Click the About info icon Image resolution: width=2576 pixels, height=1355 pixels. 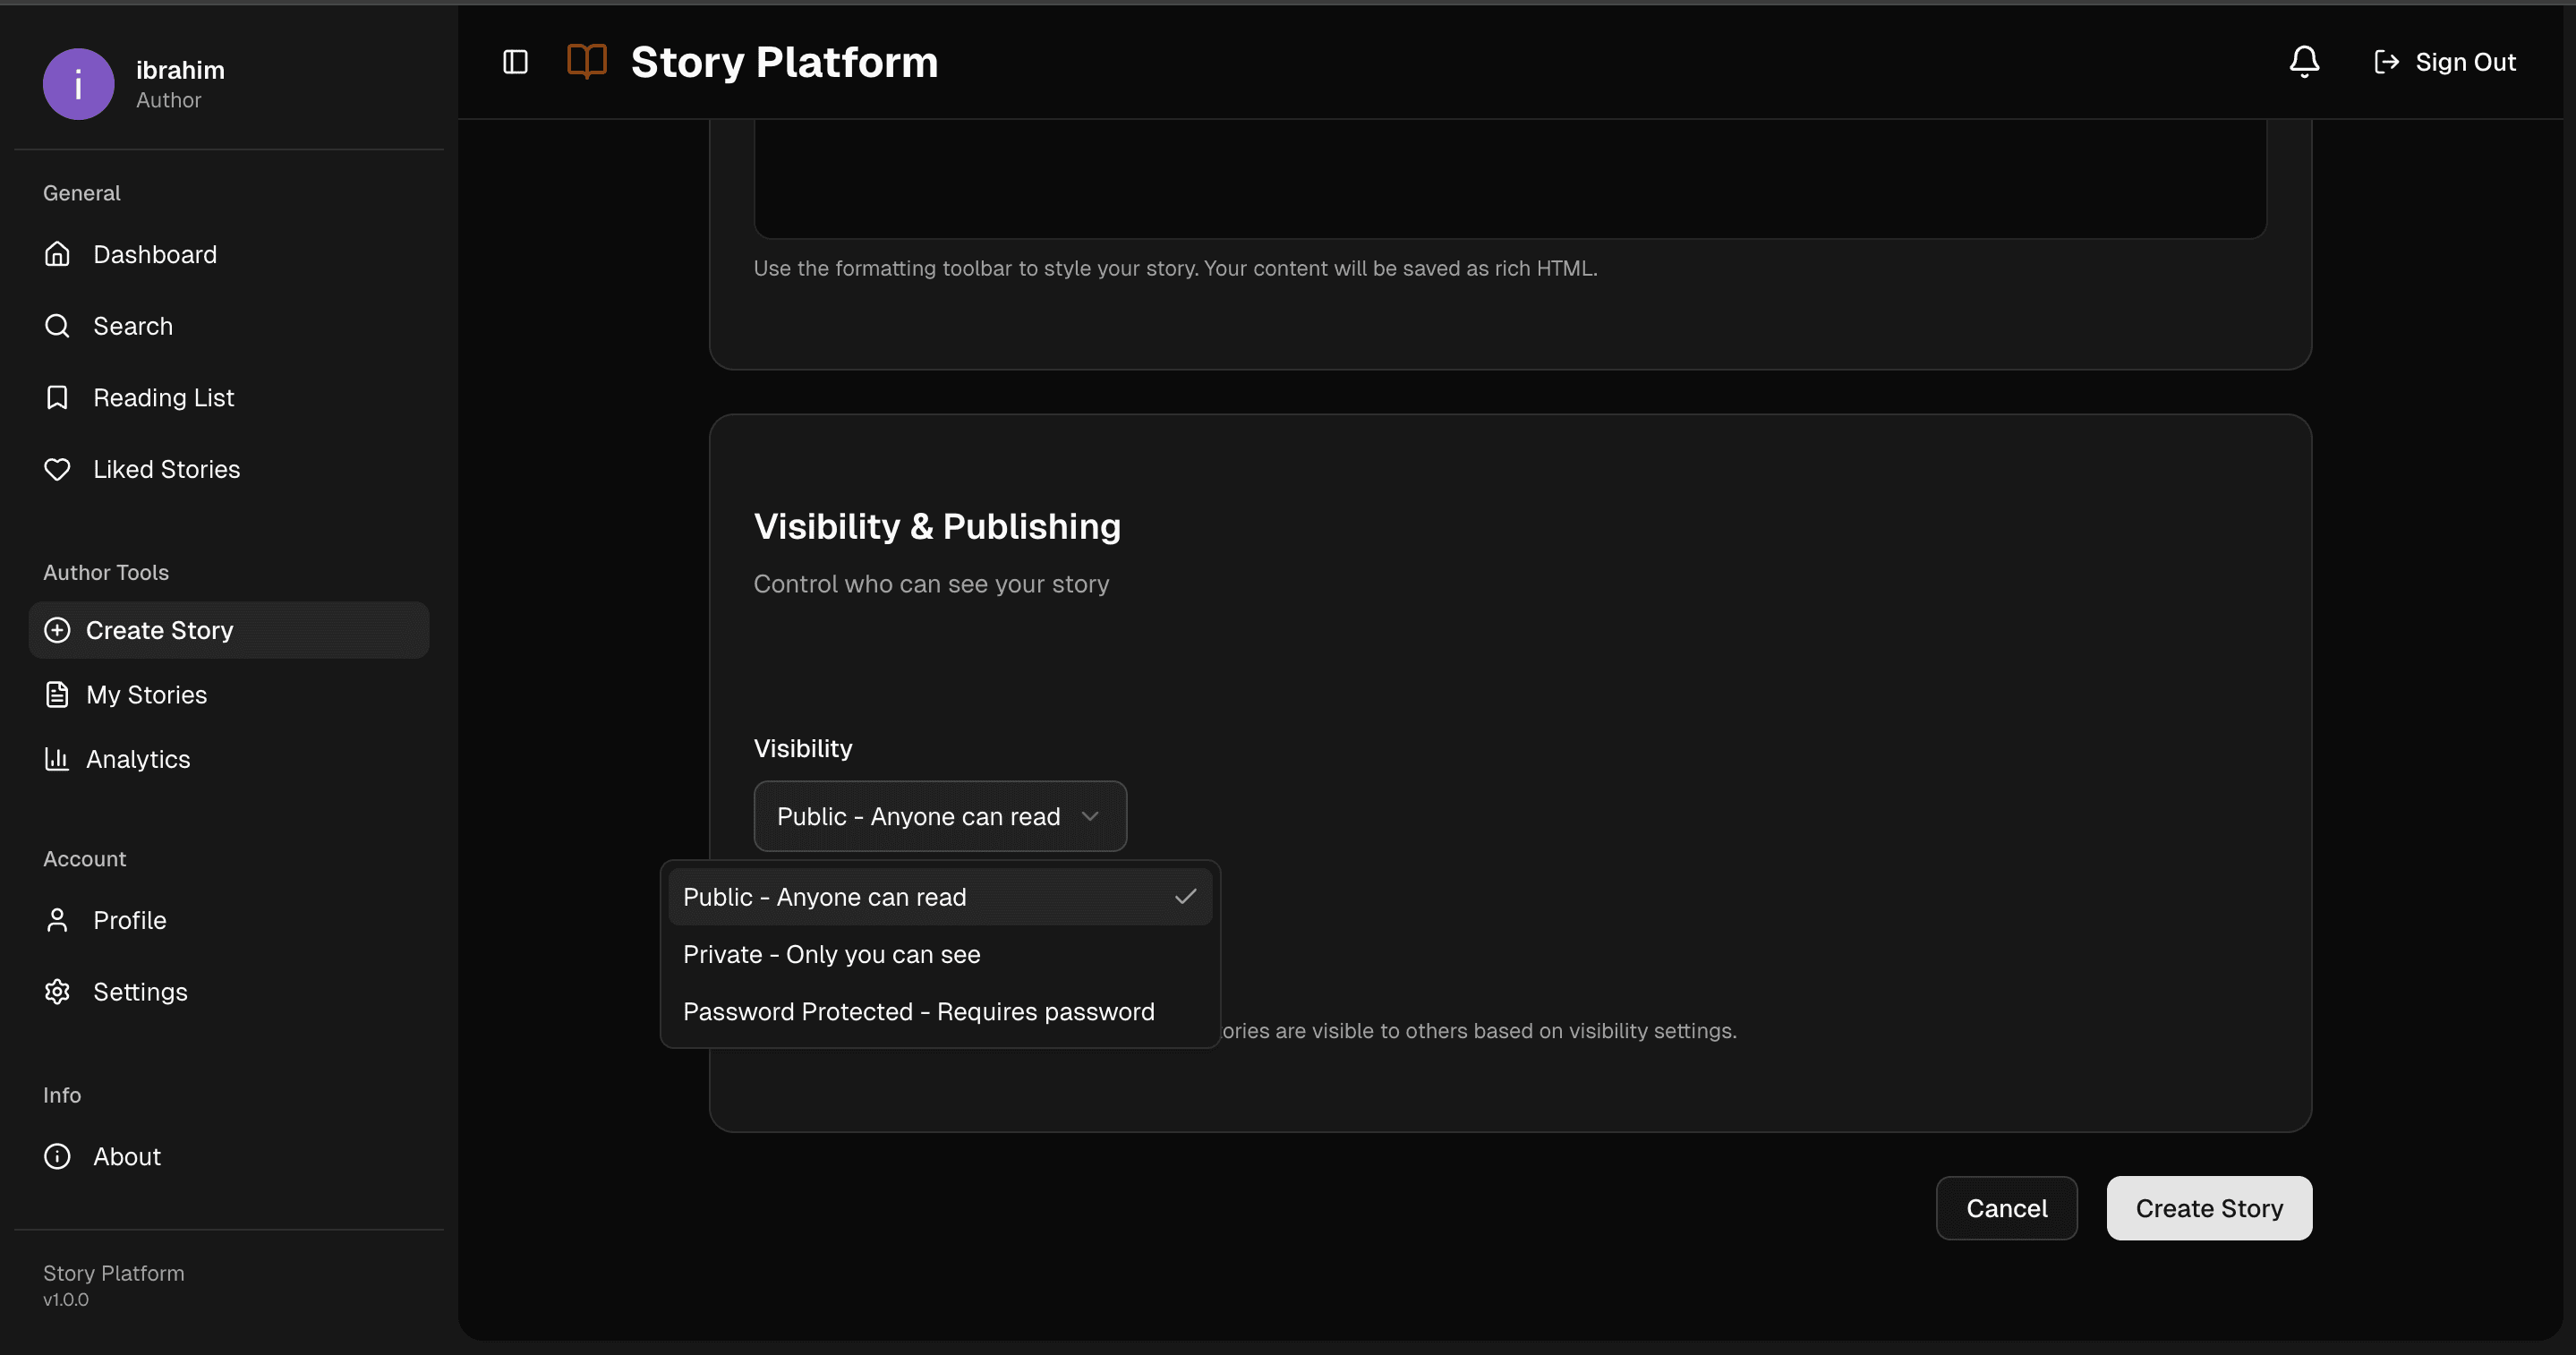(57, 1156)
